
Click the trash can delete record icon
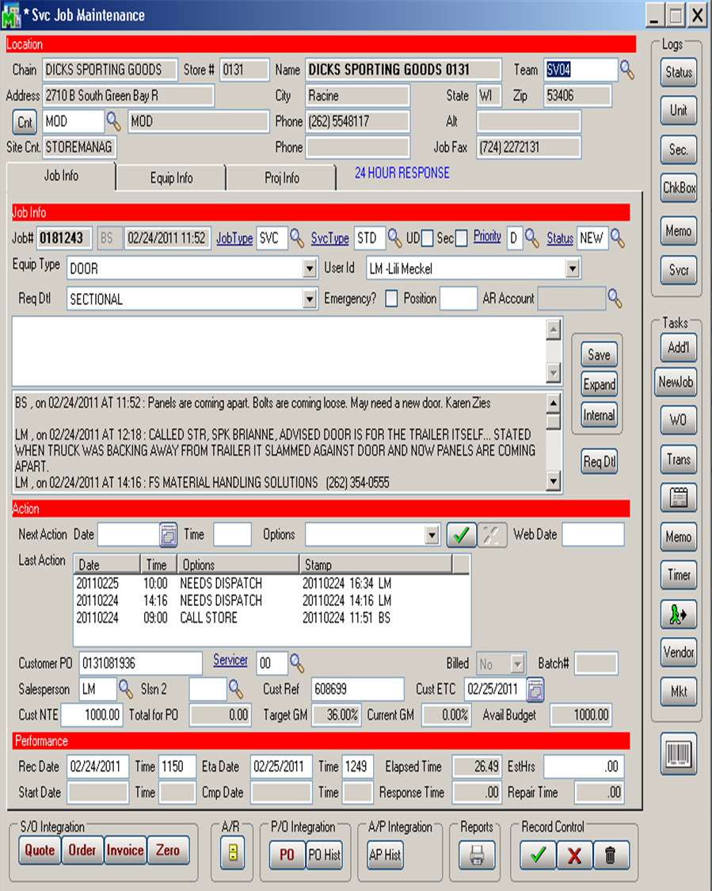[611, 855]
